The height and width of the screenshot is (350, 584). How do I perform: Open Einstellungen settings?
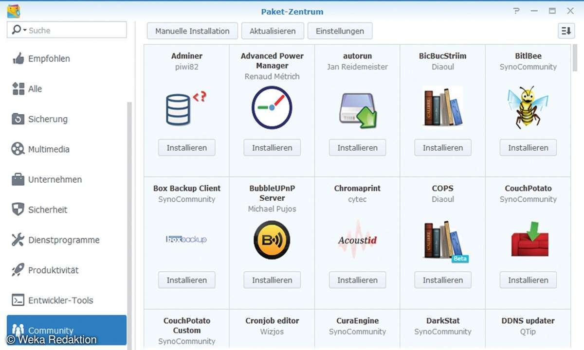tap(340, 31)
